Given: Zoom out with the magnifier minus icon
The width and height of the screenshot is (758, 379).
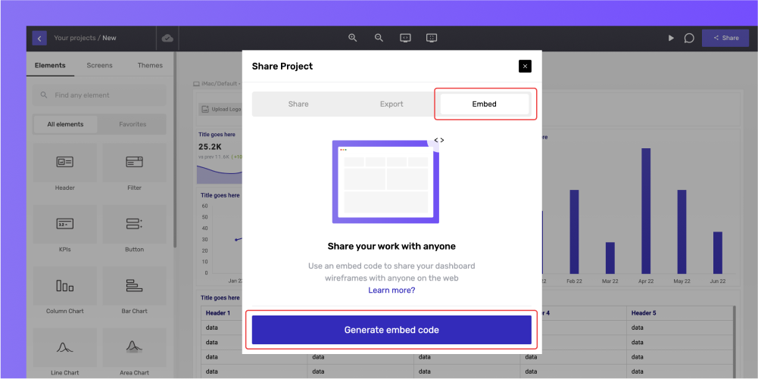Looking at the screenshot, I should click(x=379, y=38).
